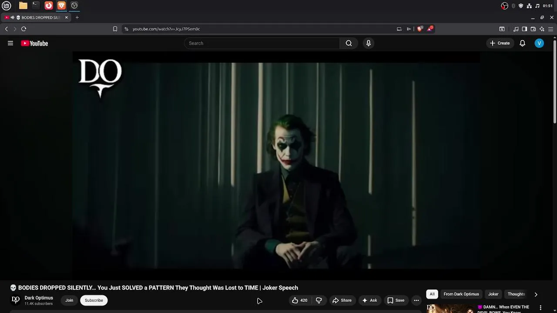Screen dimensions: 557x313
Task: Close the BODIES DROPPED tab
Action: [x=66, y=17]
